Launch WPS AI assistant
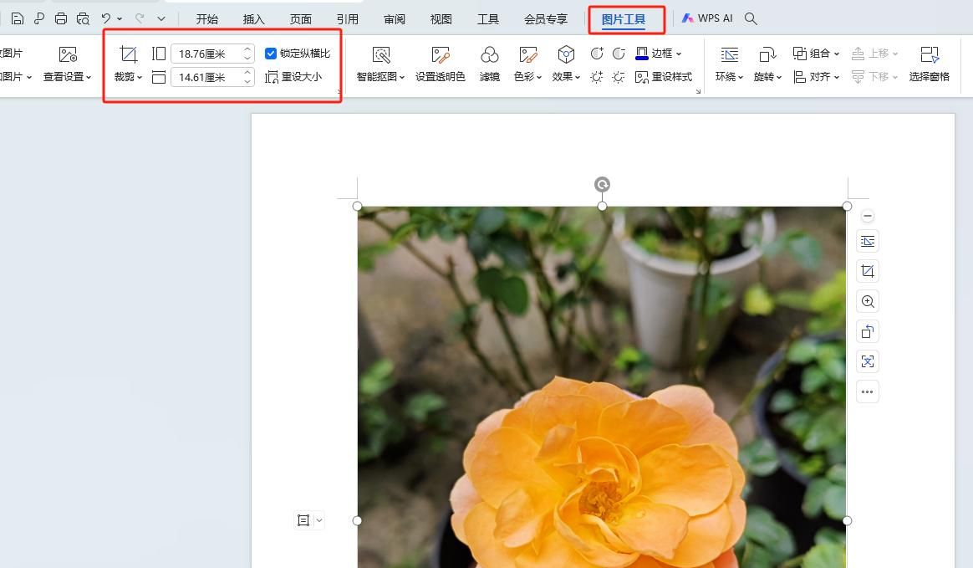The image size is (973, 568). (x=707, y=18)
